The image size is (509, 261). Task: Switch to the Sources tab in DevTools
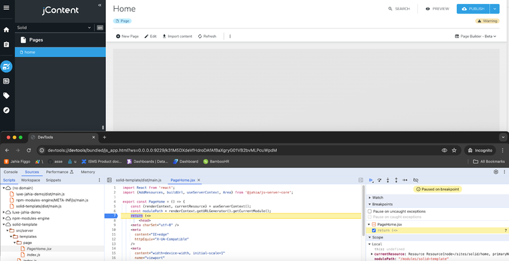32,172
